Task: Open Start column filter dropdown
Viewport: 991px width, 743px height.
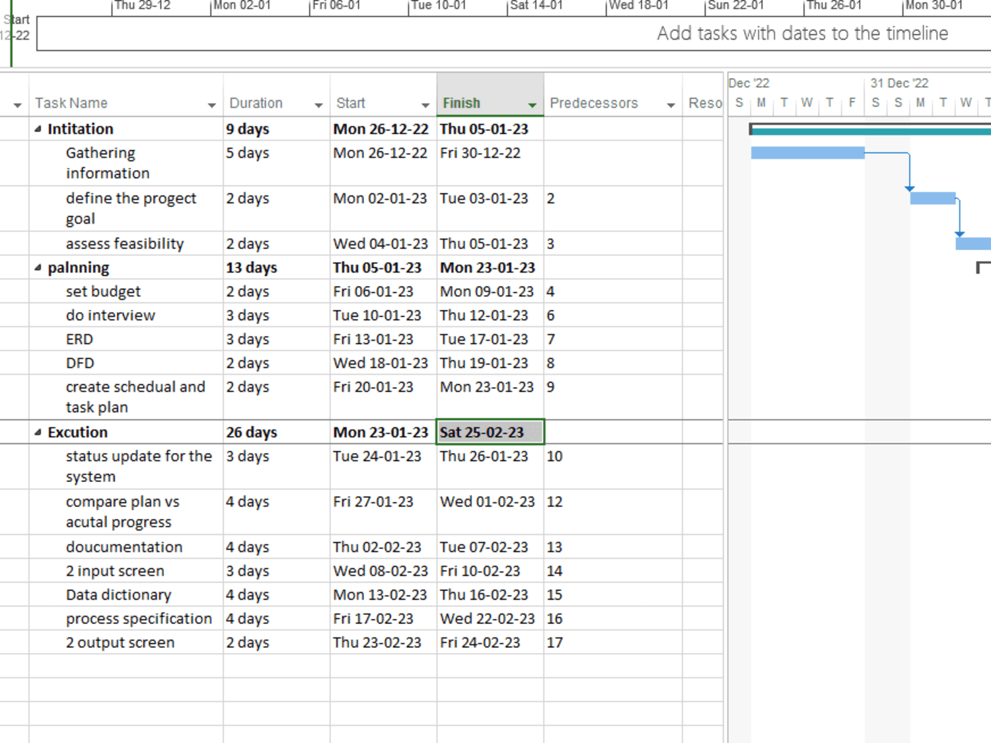Action: [x=425, y=105]
